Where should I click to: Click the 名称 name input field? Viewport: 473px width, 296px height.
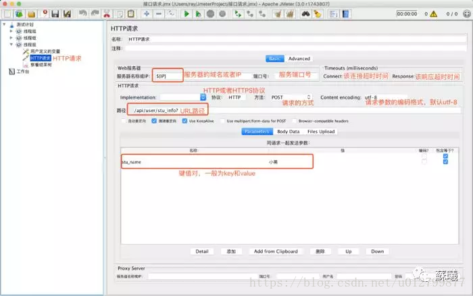click(x=297, y=39)
